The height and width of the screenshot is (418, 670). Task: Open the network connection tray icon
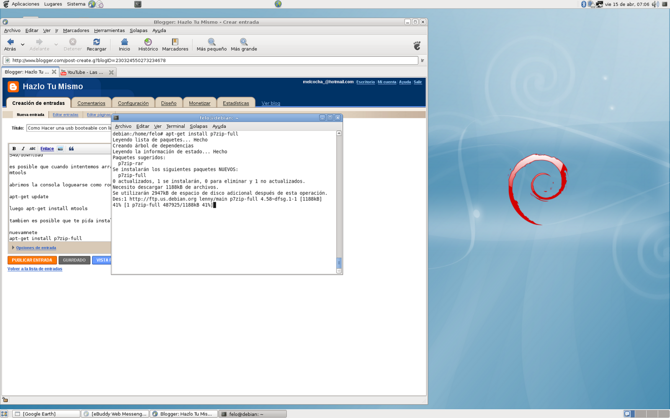point(599,4)
